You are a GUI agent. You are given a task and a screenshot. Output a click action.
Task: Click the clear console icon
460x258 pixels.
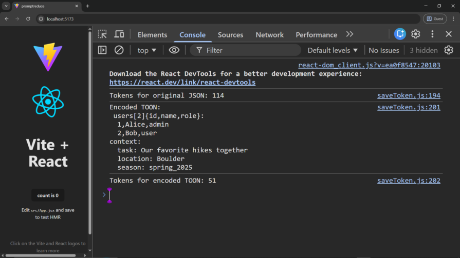click(x=119, y=50)
